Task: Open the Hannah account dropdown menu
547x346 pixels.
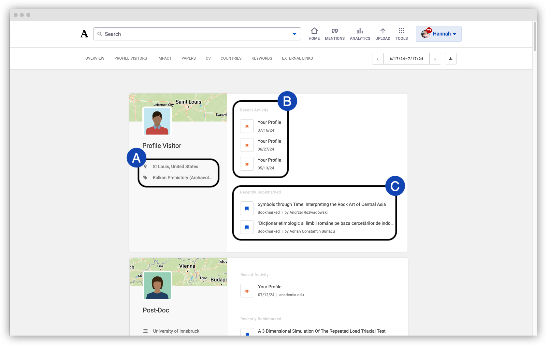Action: click(439, 34)
